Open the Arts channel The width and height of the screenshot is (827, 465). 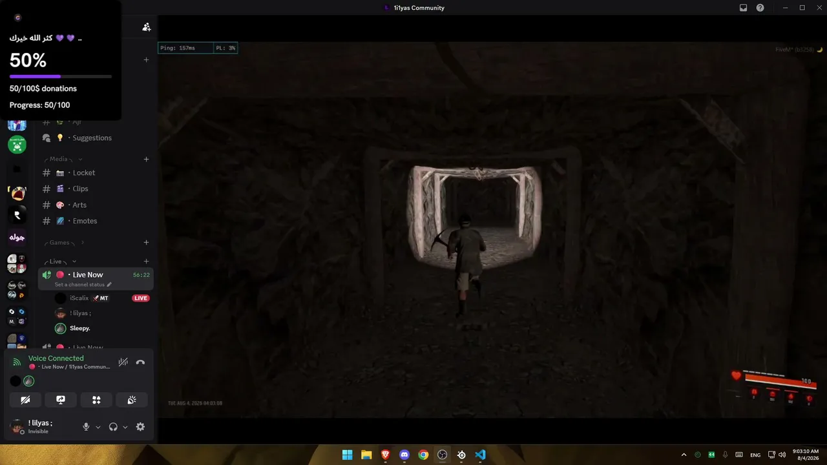(x=96, y=205)
